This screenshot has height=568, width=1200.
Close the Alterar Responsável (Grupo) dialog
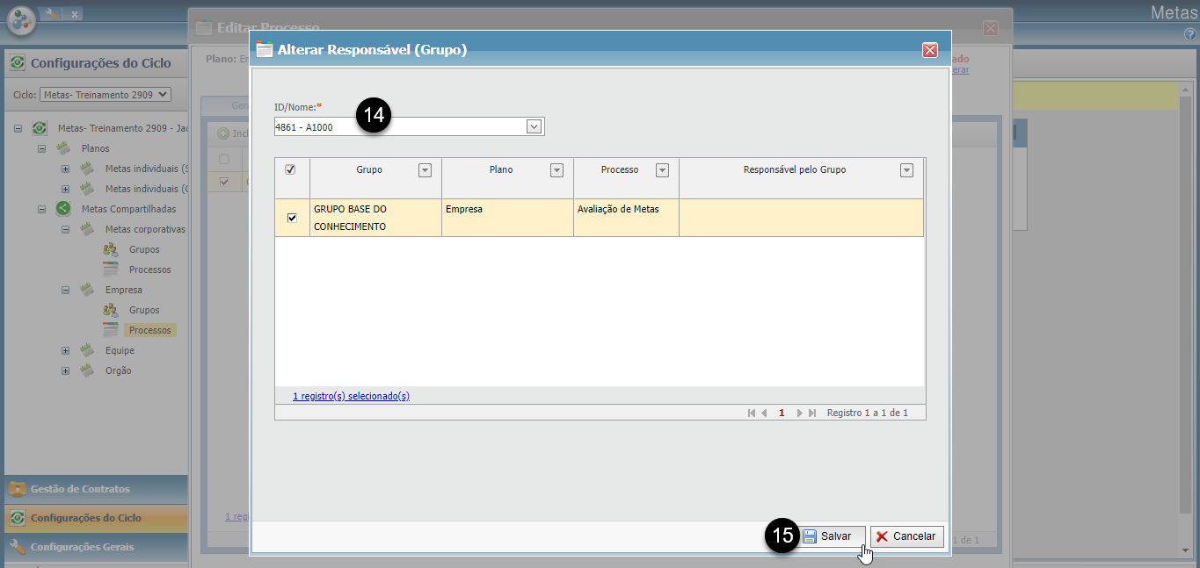929,50
